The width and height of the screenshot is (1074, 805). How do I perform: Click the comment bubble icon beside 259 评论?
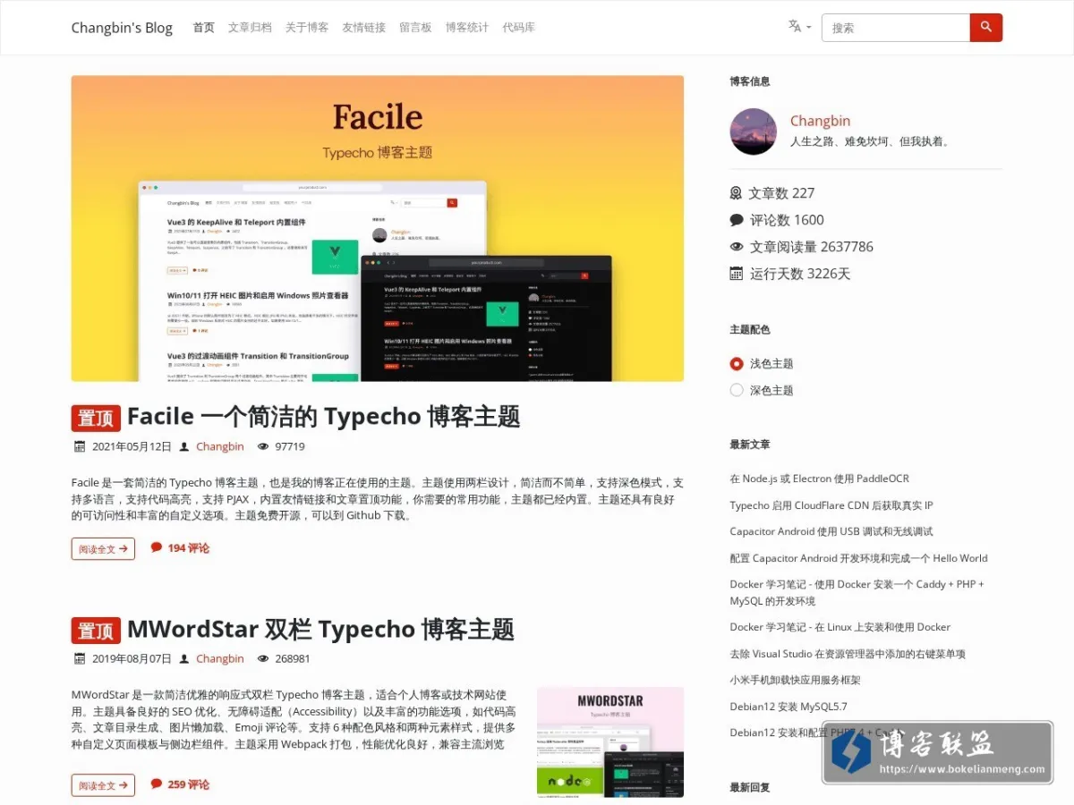[x=157, y=784]
